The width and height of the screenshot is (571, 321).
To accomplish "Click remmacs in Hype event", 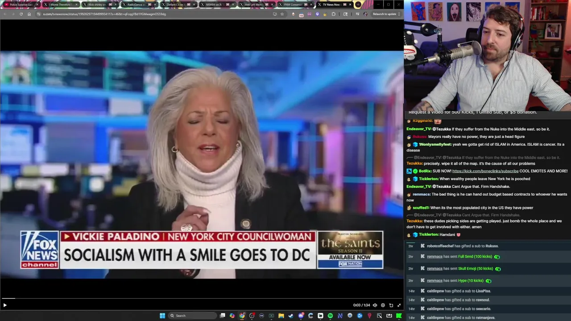I will pyautogui.click(x=434, y=281).
